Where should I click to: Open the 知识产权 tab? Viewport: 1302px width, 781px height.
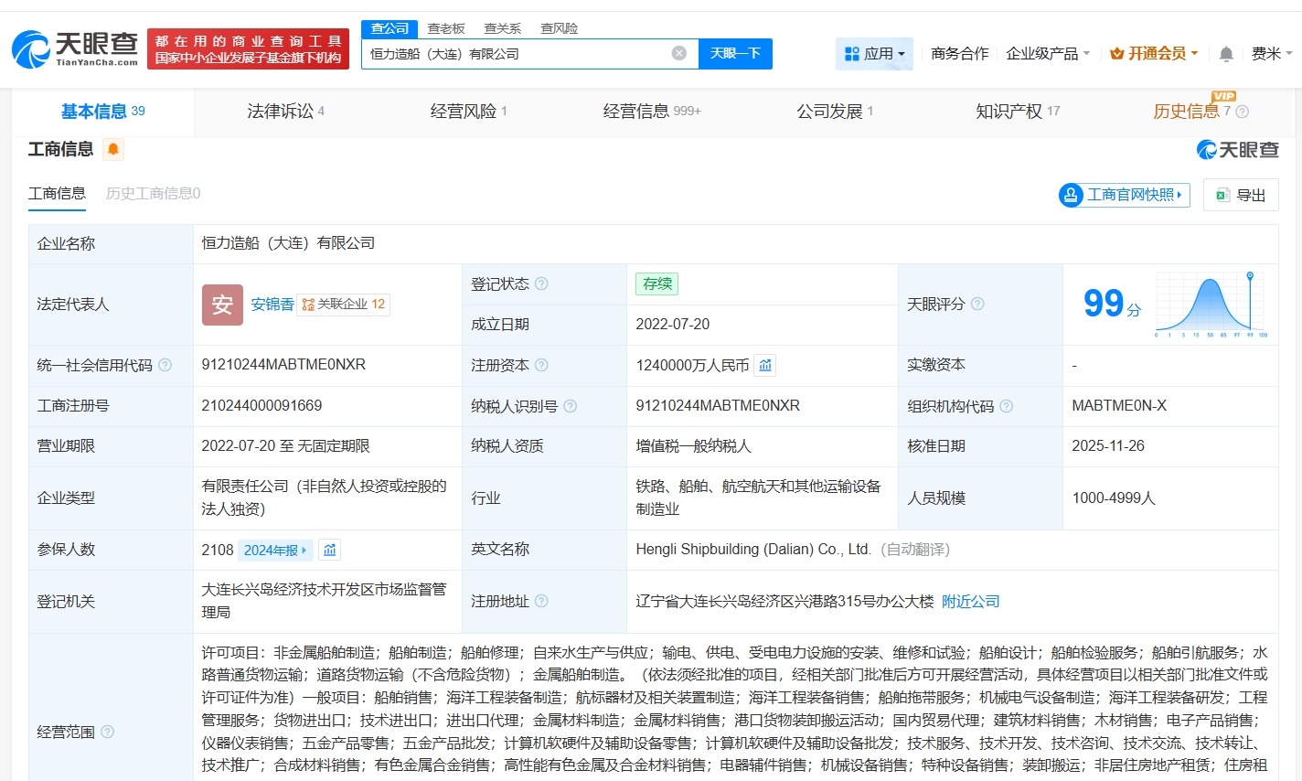1009,111
